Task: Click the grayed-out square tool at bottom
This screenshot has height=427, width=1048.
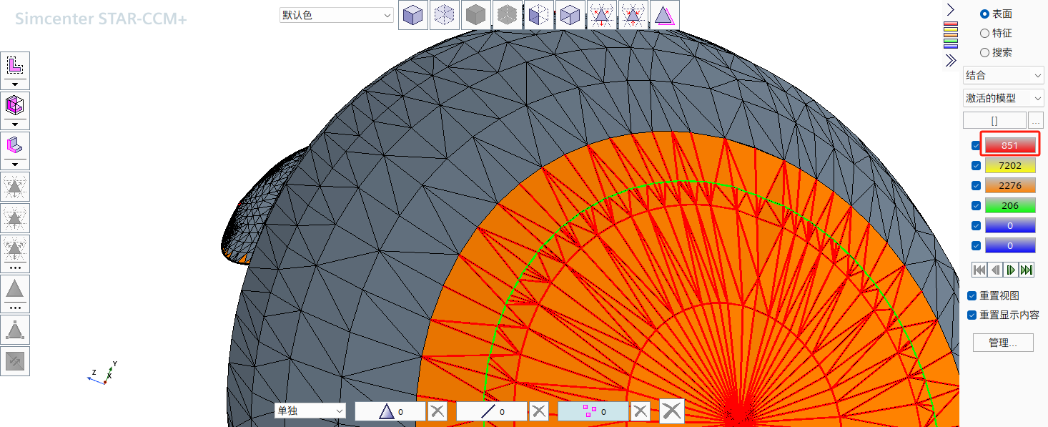Action: (x=15, y=361)
